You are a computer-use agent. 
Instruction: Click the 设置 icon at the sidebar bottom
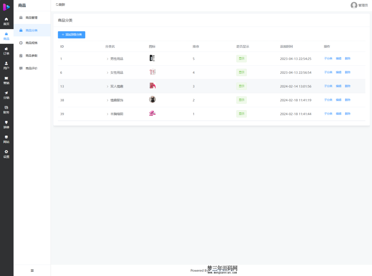(7, 155)
